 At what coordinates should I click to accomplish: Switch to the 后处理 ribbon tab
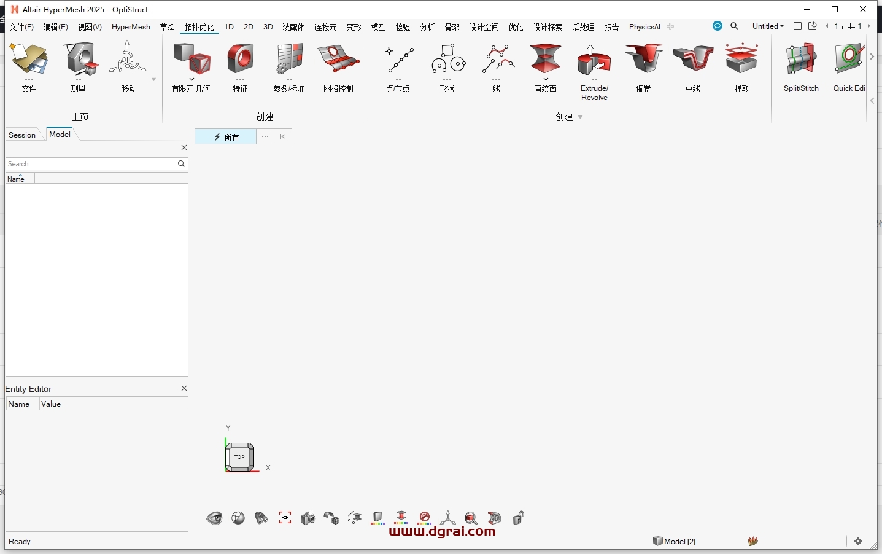point(584,27)
